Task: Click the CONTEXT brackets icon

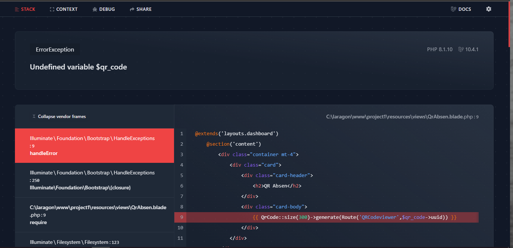Action: pos(52,9)
